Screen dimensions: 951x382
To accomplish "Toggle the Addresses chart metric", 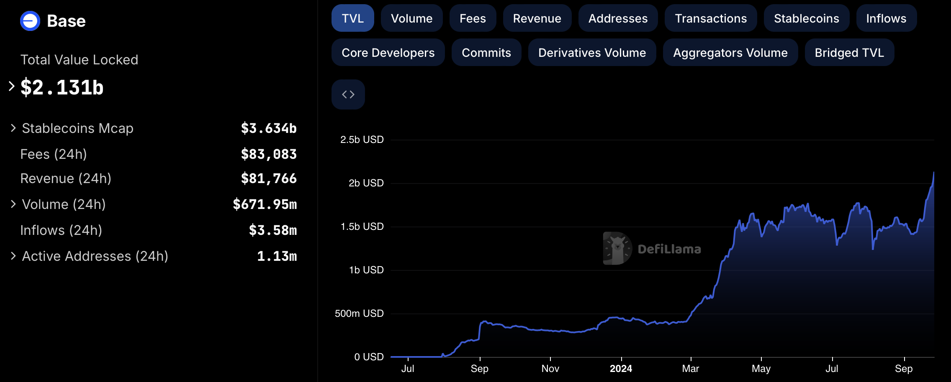I will click(x=618, y=18).
